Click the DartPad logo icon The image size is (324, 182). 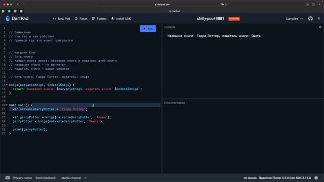8,19
